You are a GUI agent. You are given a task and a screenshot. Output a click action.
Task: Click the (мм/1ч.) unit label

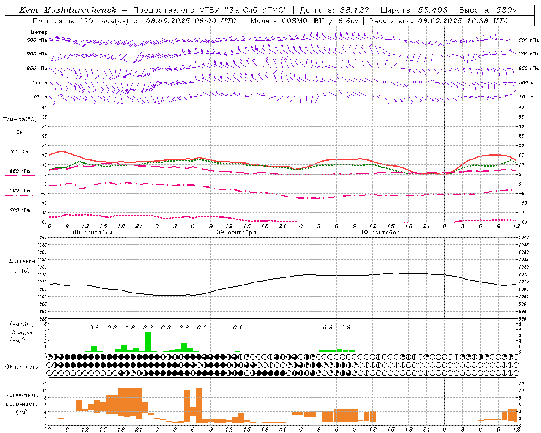22,340
